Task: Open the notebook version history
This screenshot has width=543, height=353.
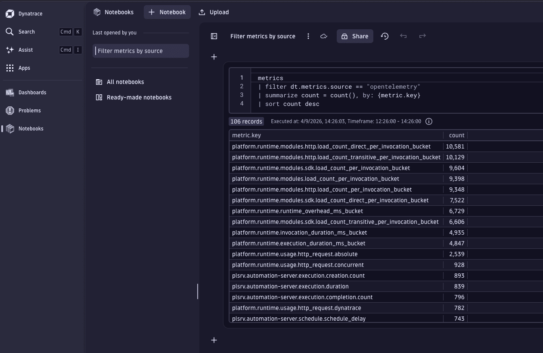Action: tap(384, 36)
